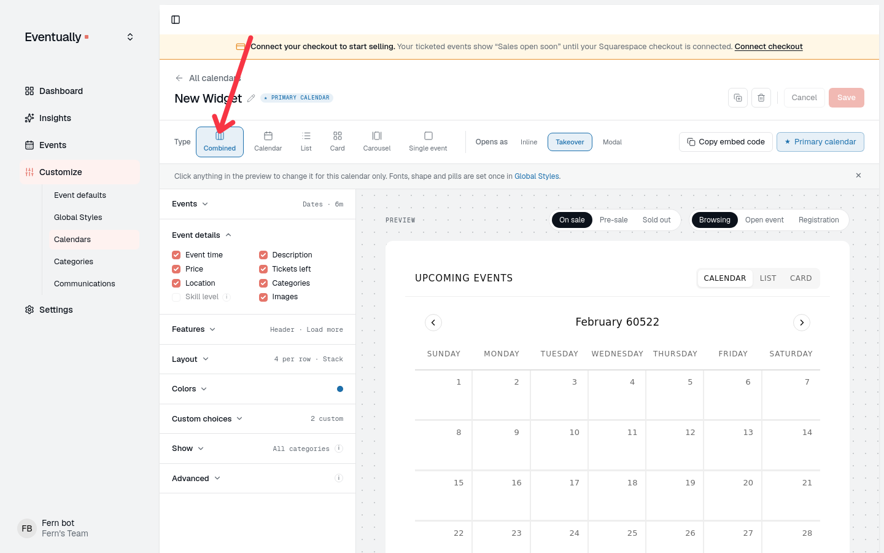The image size is (884, 553).
Task: Select the Carousel widget type
Action: (x=377, y=141)
